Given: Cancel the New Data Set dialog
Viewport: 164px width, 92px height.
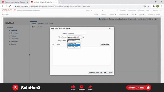Looking at the screenshot, I should [110, 72].
